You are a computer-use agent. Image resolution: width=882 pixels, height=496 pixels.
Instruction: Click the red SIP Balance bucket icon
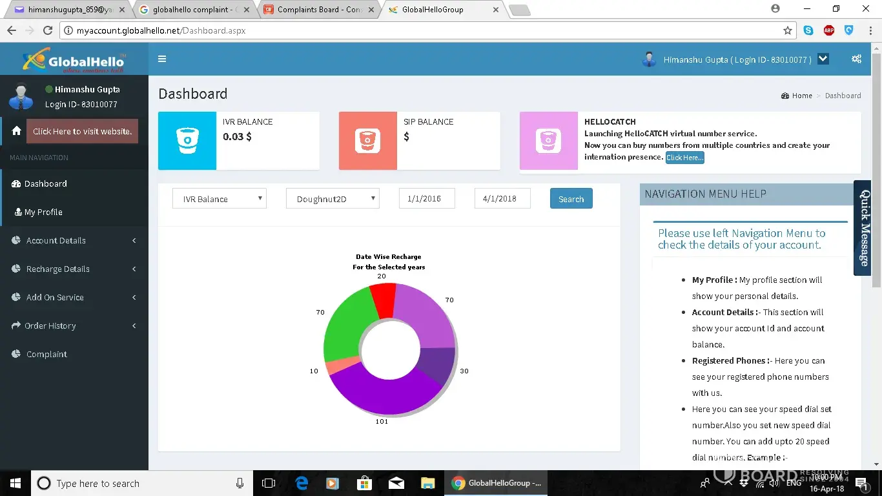coord(368,141)
